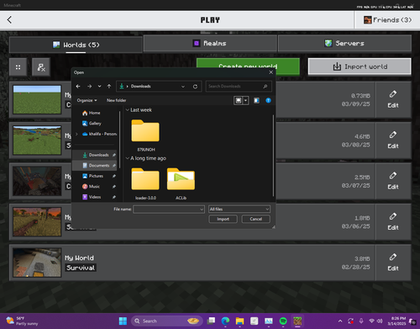This screenshot has height=329, width=420.
Task: Click the crossed-out person icon button
Action: pos(41,67)
